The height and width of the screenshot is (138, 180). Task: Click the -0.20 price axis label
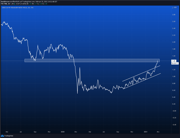[x=174, y=118]
